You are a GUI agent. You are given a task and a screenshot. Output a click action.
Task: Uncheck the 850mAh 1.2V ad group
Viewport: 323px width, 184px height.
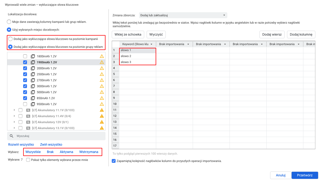click(25, 98)
